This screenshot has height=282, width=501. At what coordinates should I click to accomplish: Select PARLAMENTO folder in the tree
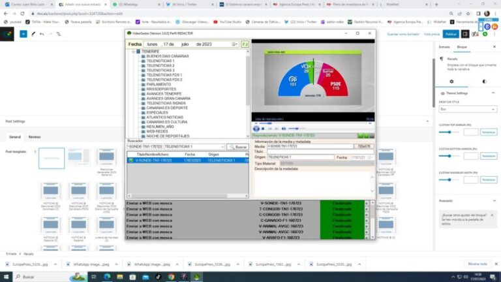tap(159, 84)
